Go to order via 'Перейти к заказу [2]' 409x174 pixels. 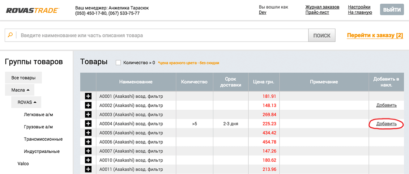coord(375,35)
